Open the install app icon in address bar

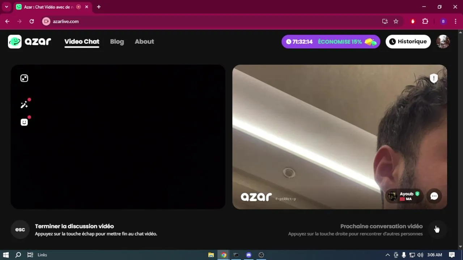coord(385,21)
